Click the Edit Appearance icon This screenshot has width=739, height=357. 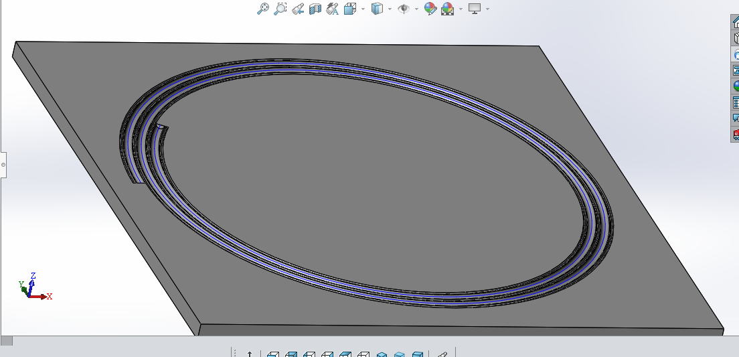click(430, 9)
